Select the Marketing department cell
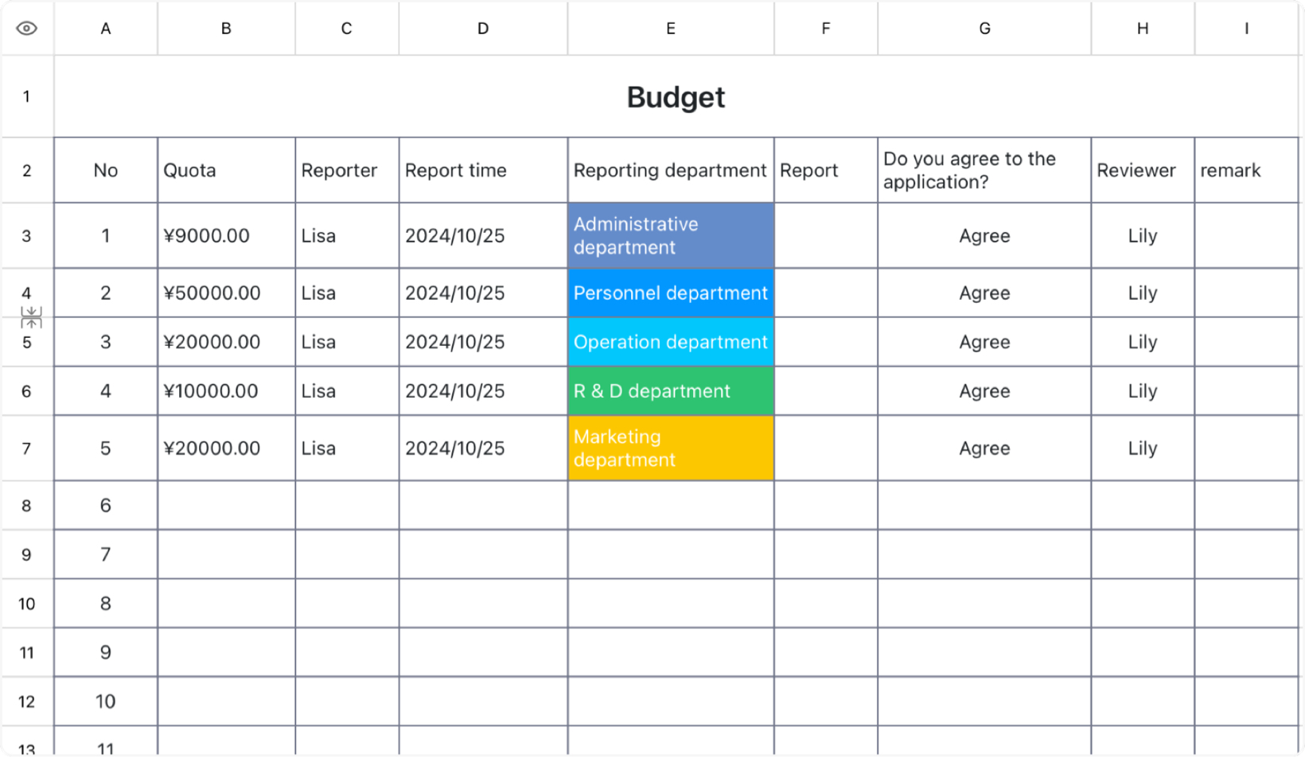 point(671,448)
